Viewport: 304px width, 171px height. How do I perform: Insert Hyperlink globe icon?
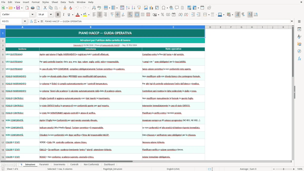(171, 8)
